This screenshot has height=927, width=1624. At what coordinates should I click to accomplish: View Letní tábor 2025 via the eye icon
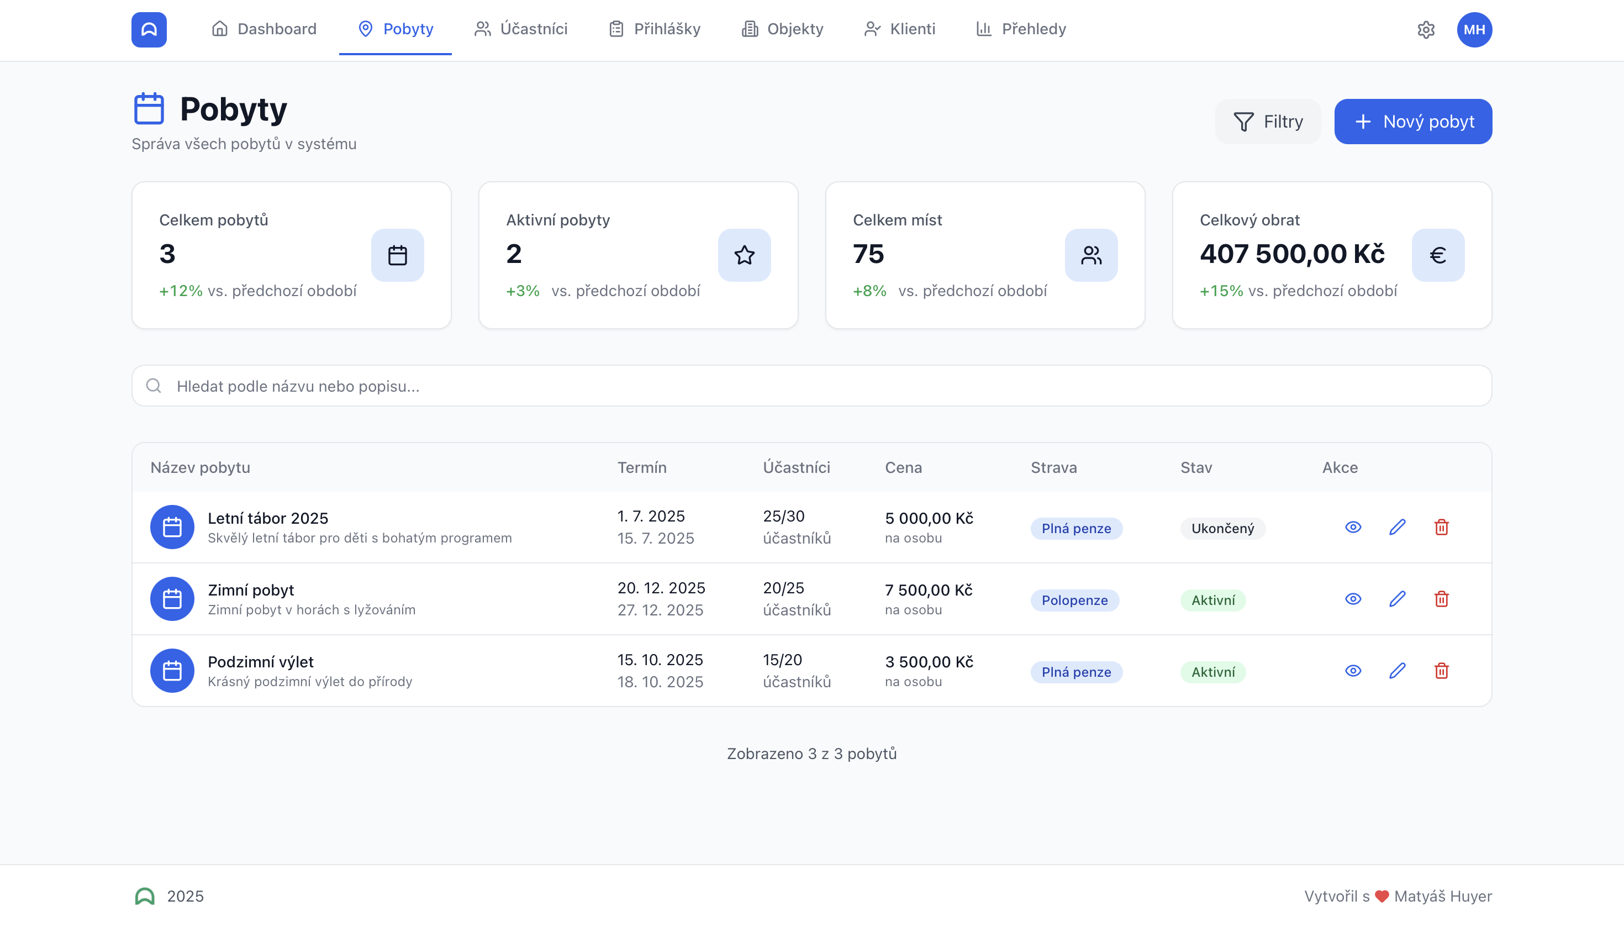1353,527
